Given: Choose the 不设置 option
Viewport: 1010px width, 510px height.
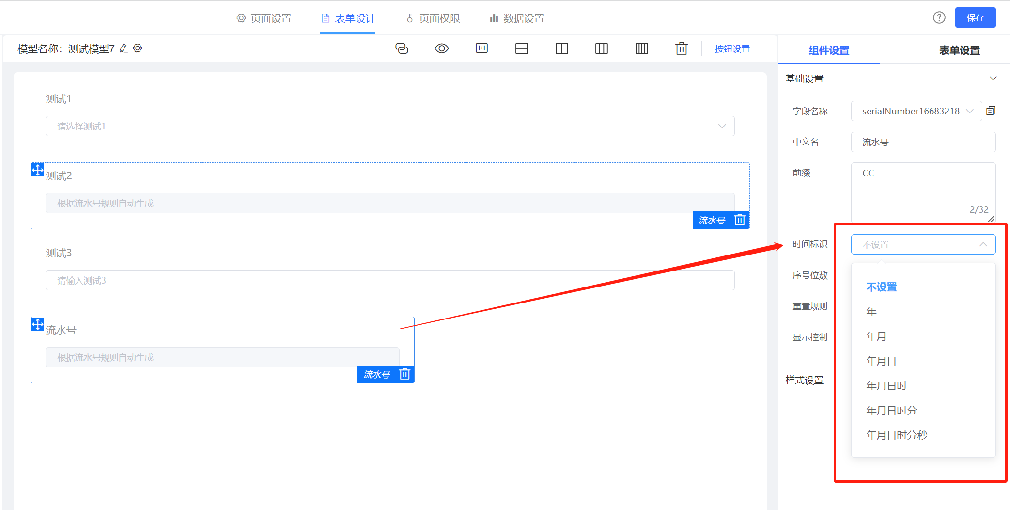Looking at the screenshot, I should pos(923,287).
